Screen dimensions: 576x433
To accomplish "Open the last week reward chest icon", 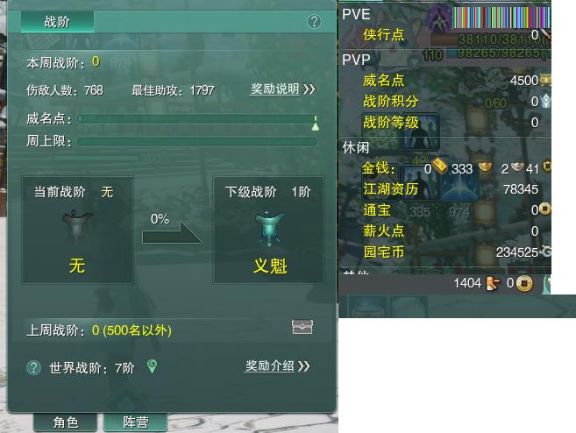I will coord(302,327).
